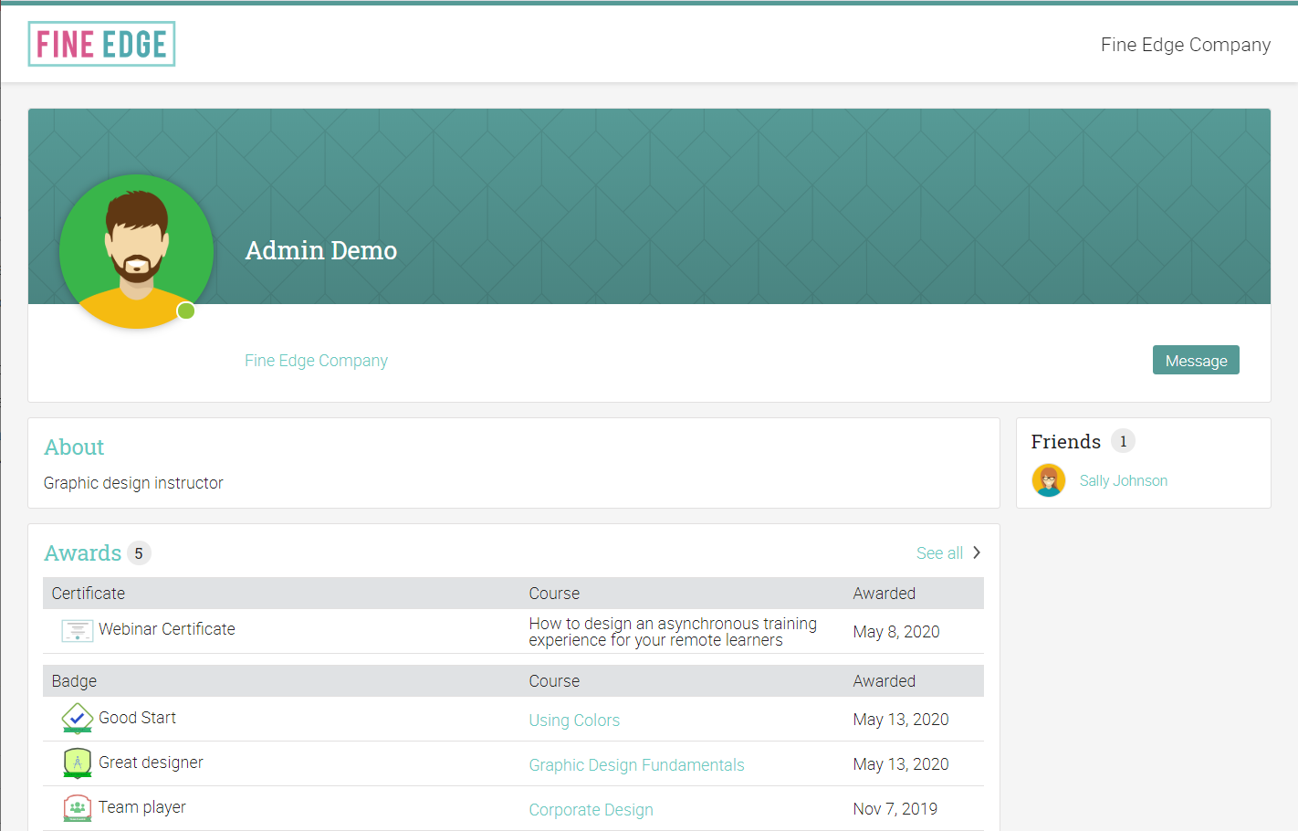Click the Great designer badge icon
Screen dimensions: 1298x831
coord(77,763)
